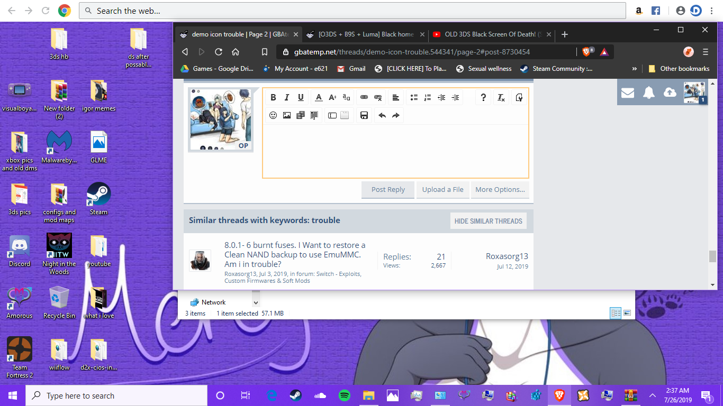Switch to the O3DS + B9S + Luma tab

pyautogui.click(x=366, y=34)
